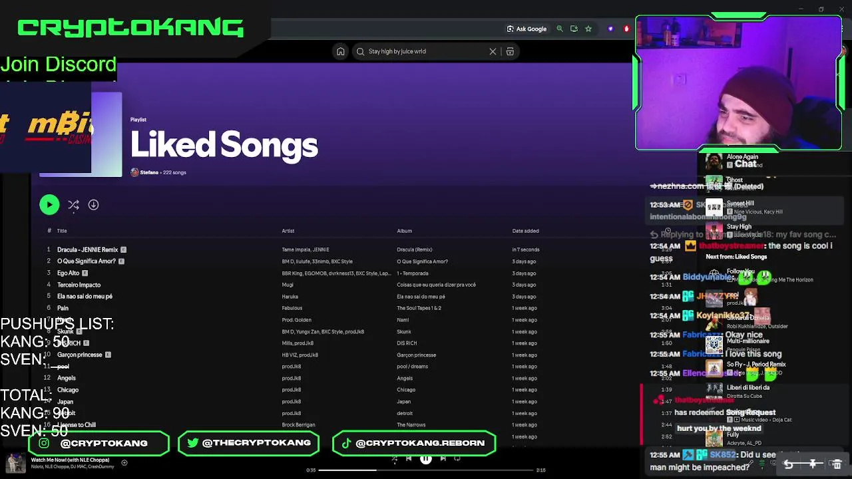Screen dimensions: 852x479
Task: Sort by the Album column header
Action: click(404, 231)
